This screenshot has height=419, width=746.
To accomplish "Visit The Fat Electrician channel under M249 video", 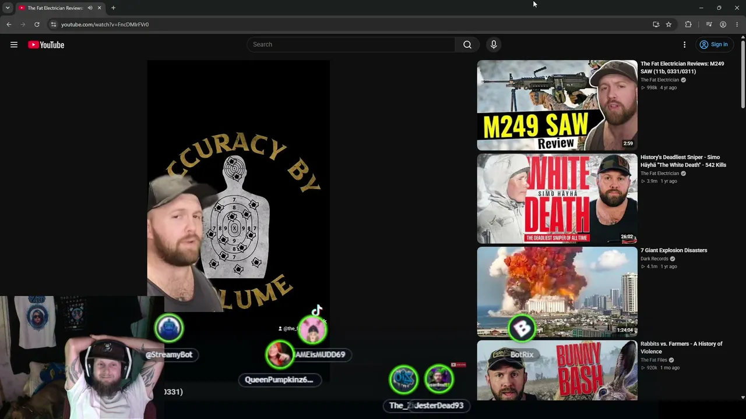I will pos(660,80).
